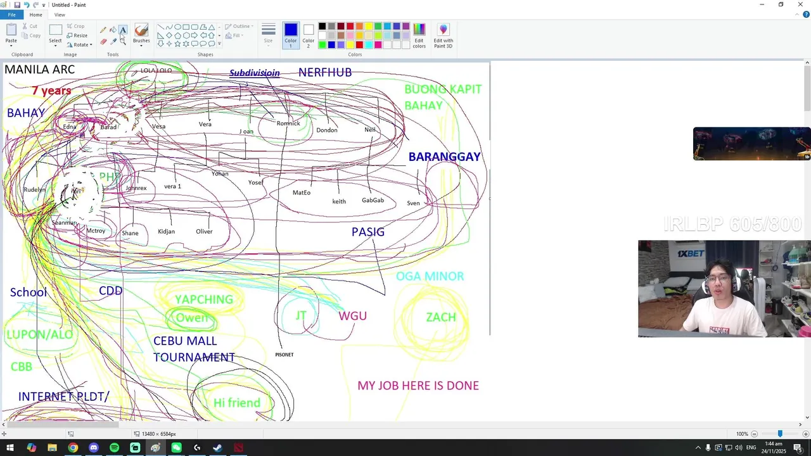Switch to the View tab
811x456 pixels.
click(x=60, y=15)
